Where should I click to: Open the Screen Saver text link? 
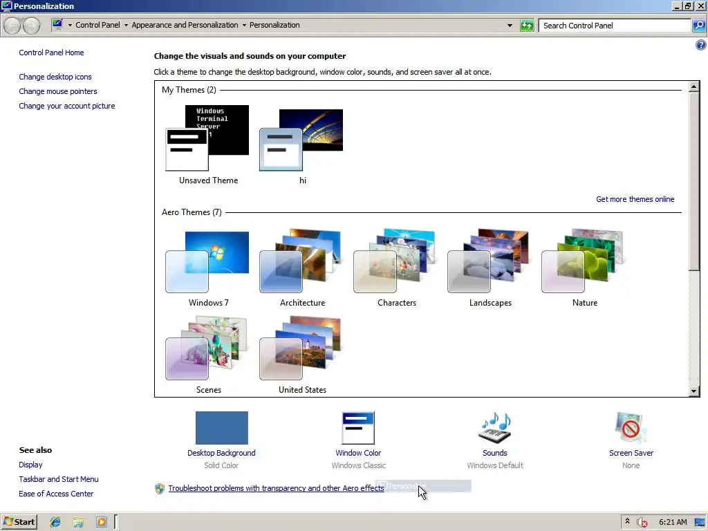click(631, 453)
